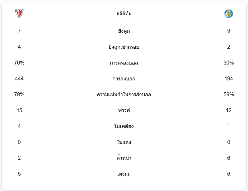Screen dimensions: 248x191
Task: Click the ฟาวล์ fouls label
Action: [124, 111]
